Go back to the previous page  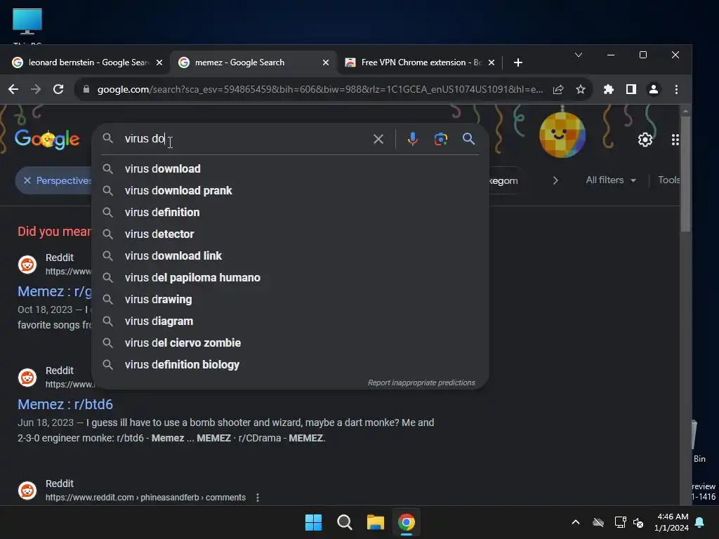[x=13, y=89]
